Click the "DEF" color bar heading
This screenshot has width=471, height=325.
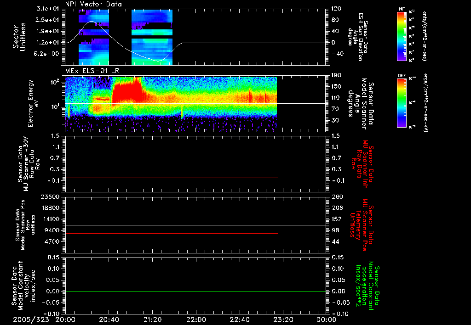402,76
